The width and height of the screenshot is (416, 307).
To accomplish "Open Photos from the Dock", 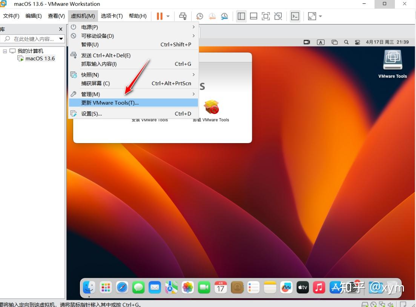I will 188,288.
